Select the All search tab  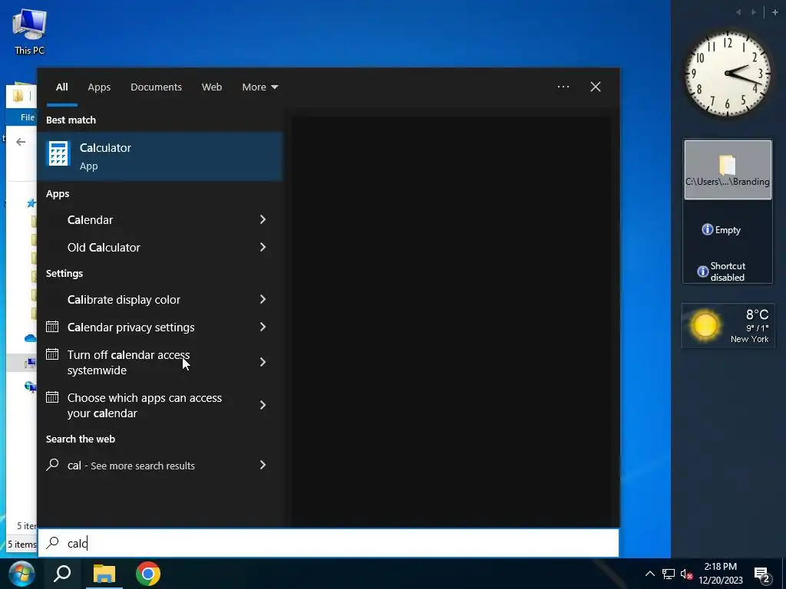(x=61, y=87)
